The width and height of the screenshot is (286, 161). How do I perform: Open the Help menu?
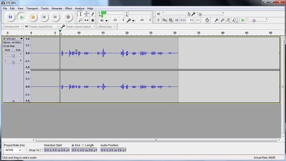pos(90,8)
